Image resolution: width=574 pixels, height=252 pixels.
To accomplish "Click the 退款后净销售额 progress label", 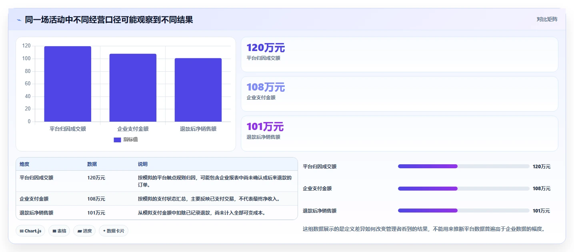I will point(320,211).
